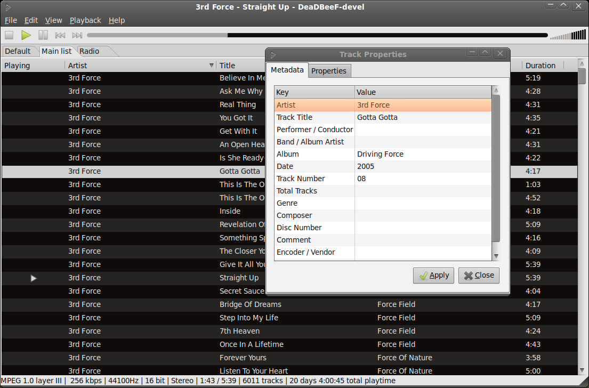Image resolution: width=589 pixels, height=388 pixels.
Task: Sort by the Artist column arrow
Action: pos(212,66)
